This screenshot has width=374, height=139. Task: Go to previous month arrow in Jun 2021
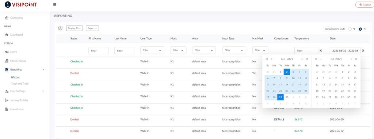tap(272, 59)
